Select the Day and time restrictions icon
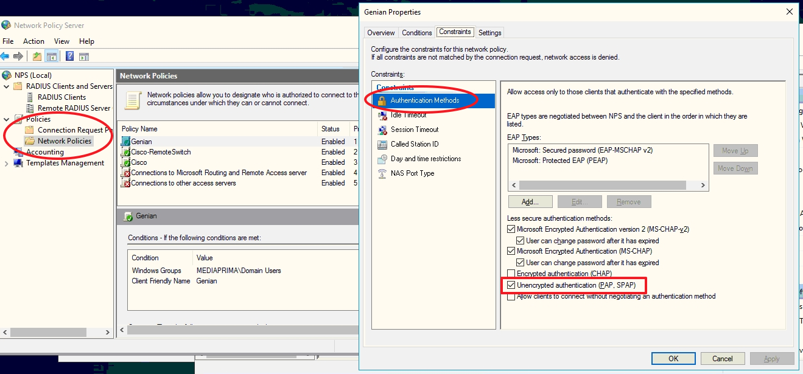 tap(382, 159)
